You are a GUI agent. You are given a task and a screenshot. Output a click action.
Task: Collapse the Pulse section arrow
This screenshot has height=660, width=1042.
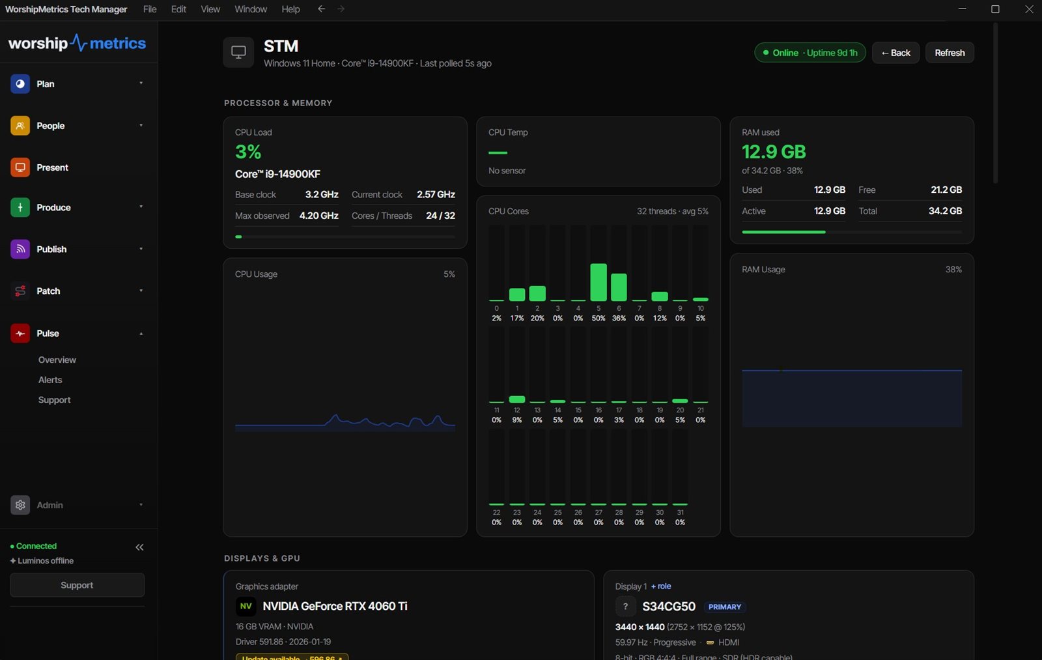tap(141, 334)
